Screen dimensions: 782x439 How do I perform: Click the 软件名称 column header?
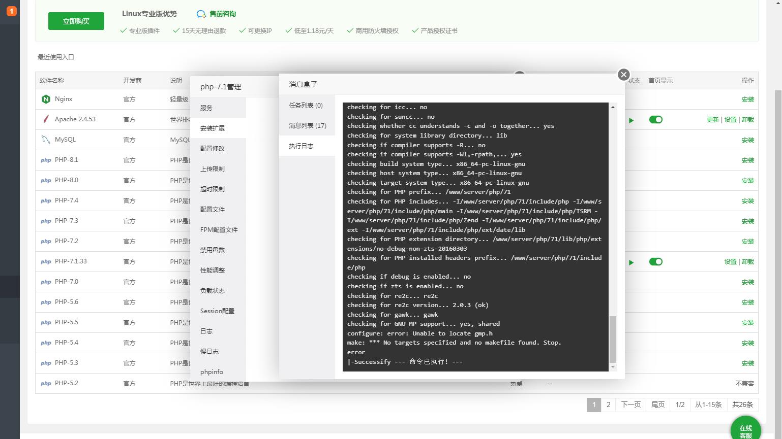click(52, 81)
